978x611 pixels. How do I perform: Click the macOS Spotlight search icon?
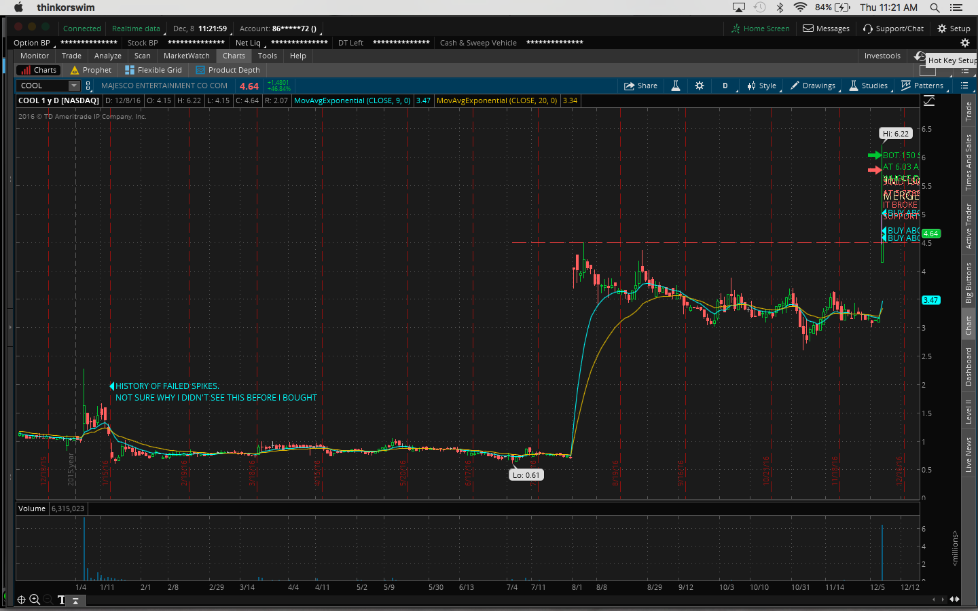935,7
